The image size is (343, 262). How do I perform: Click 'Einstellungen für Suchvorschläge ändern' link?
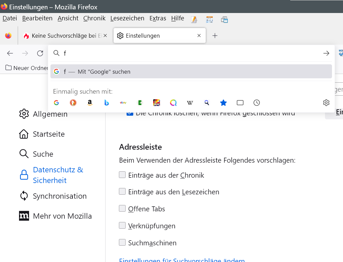182,260
